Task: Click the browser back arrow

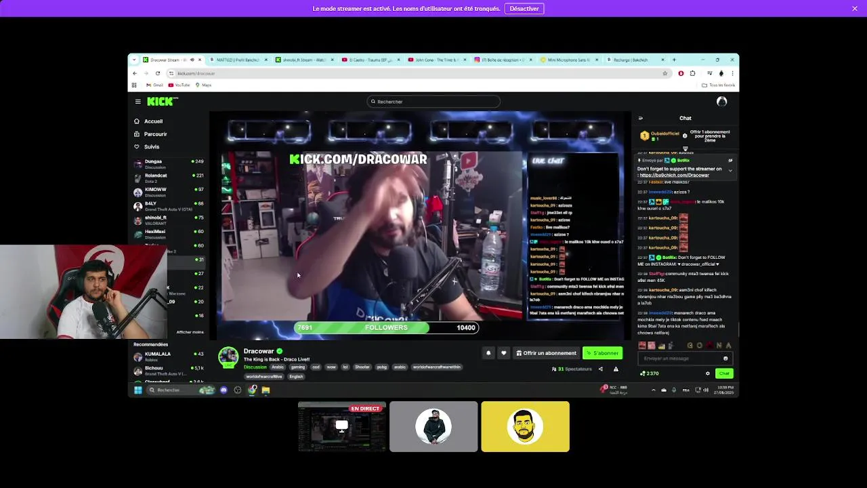Action: pos(135,73)
